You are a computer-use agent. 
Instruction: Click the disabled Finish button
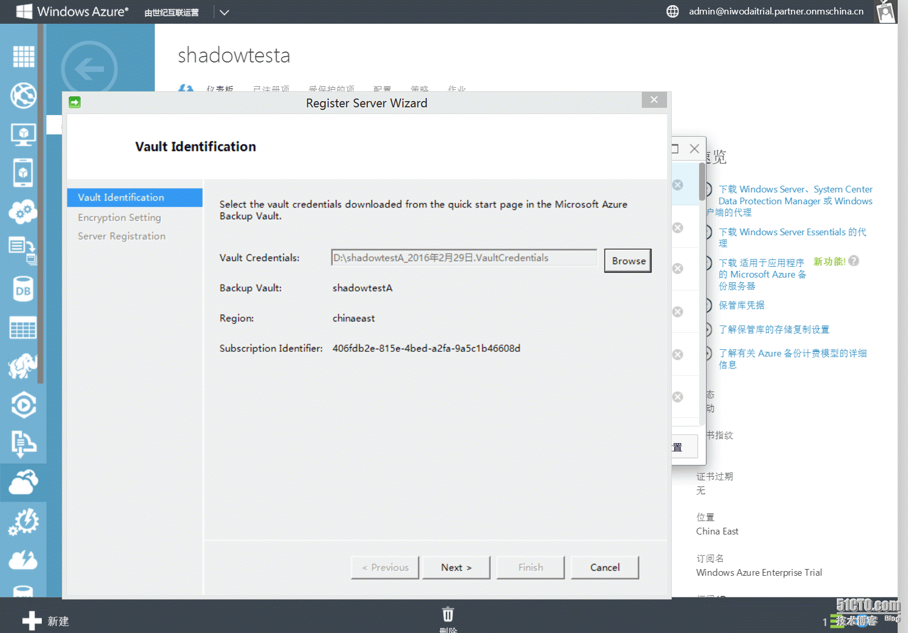(x=530, y=567)
